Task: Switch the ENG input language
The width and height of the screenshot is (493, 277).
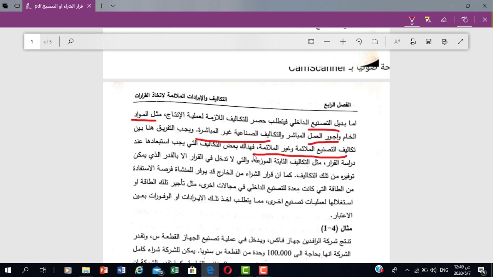Action: (445, 270)
